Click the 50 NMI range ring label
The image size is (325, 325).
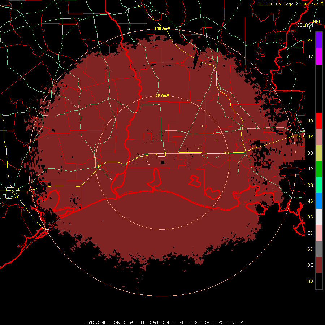point(162,95)
